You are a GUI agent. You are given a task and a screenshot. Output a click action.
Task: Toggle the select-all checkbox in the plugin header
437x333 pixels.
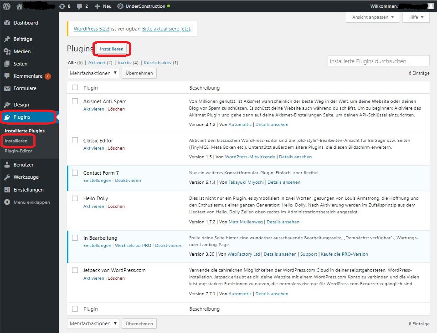click(x=75, y=88)
